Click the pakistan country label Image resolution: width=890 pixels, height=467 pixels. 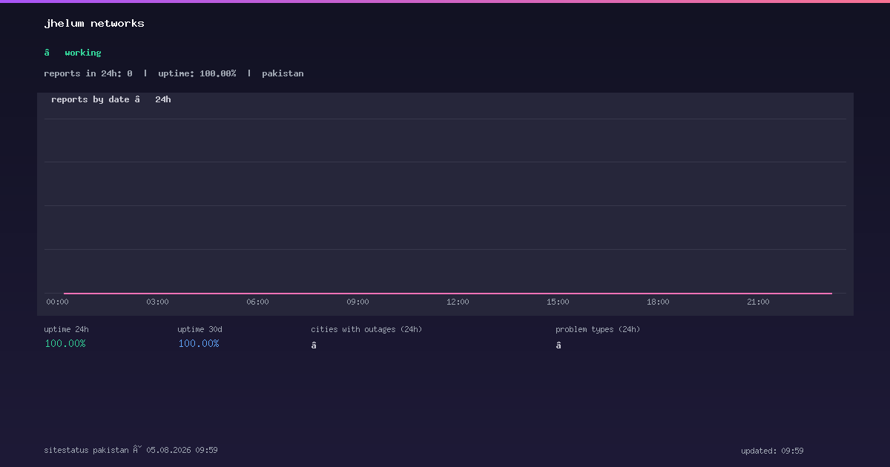(x=283, y=73)
